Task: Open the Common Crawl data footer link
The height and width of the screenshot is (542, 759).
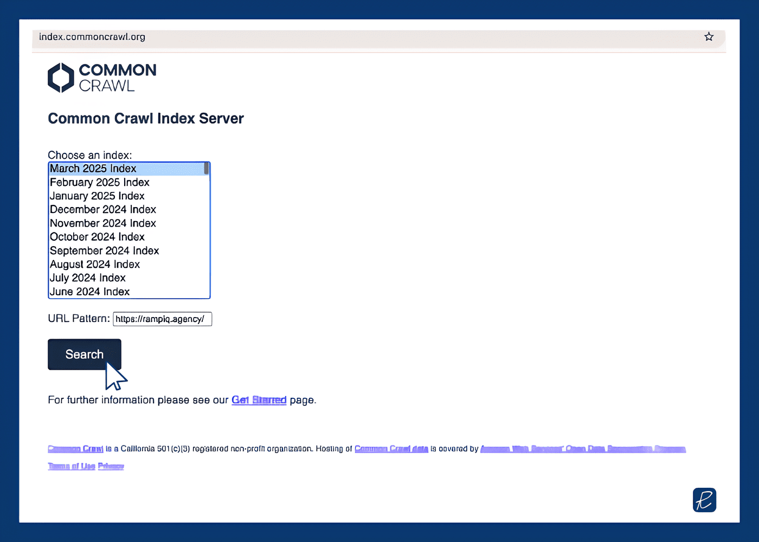Action: [391, 449]
